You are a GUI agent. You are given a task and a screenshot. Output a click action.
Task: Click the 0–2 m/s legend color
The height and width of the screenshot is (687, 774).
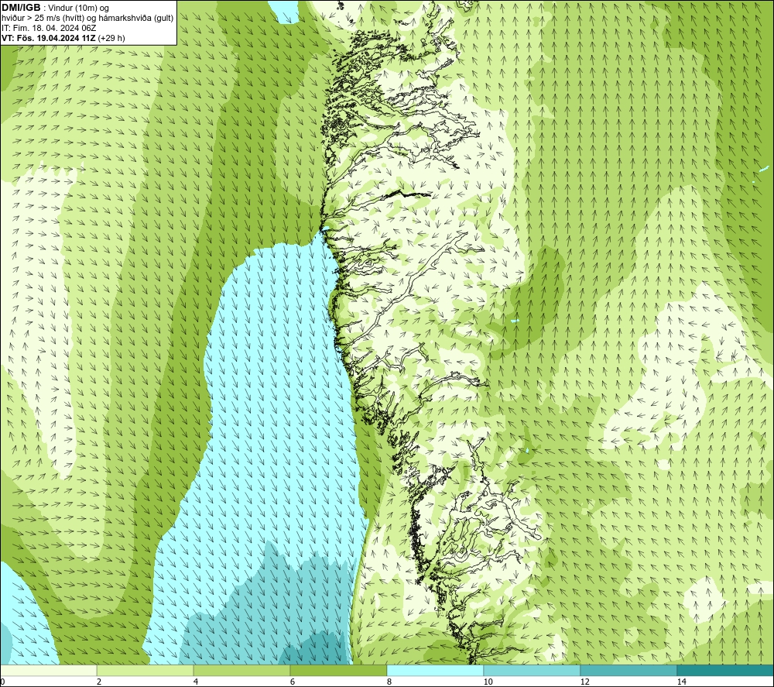click(x=48, y=671)
